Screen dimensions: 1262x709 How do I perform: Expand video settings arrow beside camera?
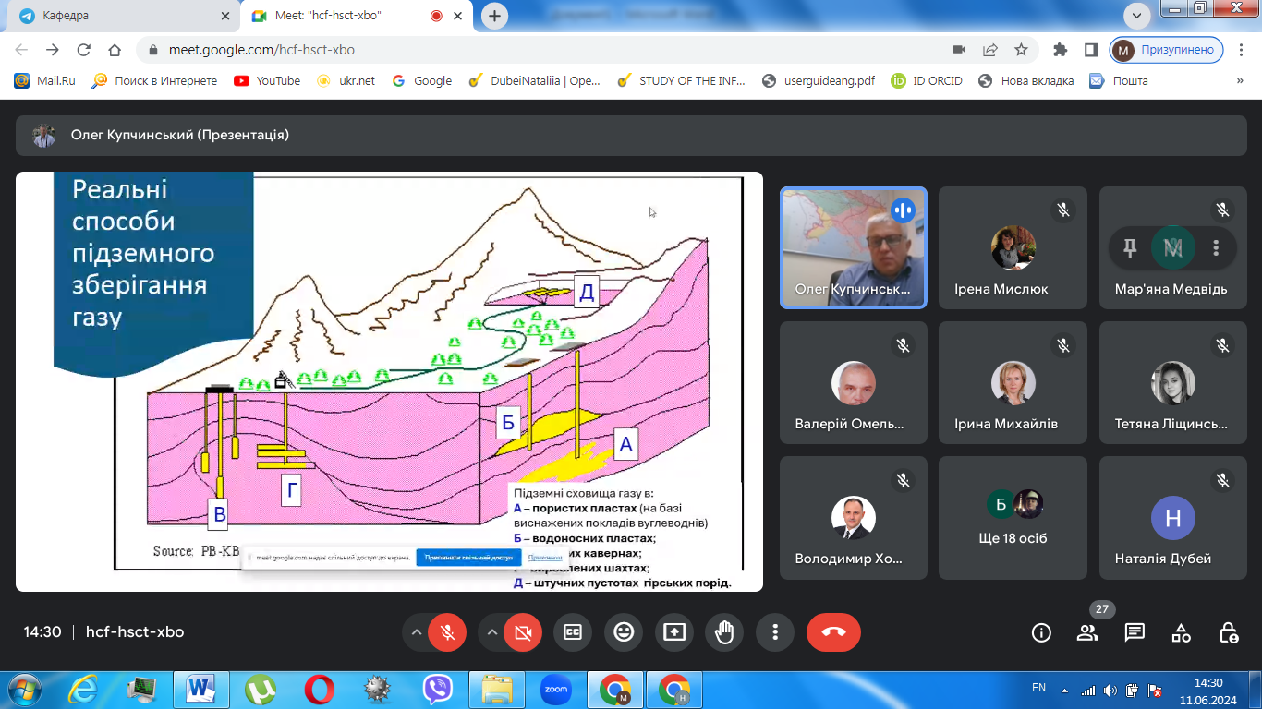(492, 632)
